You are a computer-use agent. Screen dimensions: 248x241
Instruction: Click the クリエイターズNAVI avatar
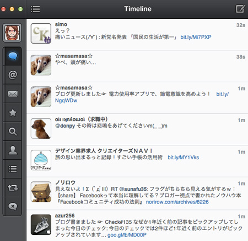(x=41, y=160)
